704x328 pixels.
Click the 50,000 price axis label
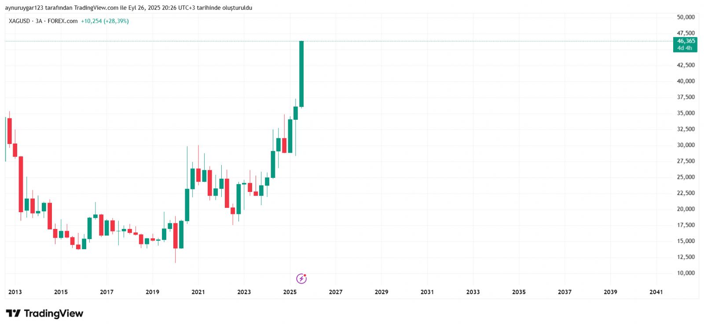click(686, 17)
